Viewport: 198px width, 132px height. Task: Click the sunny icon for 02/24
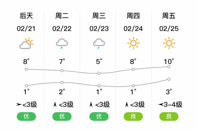pos(133,43)
